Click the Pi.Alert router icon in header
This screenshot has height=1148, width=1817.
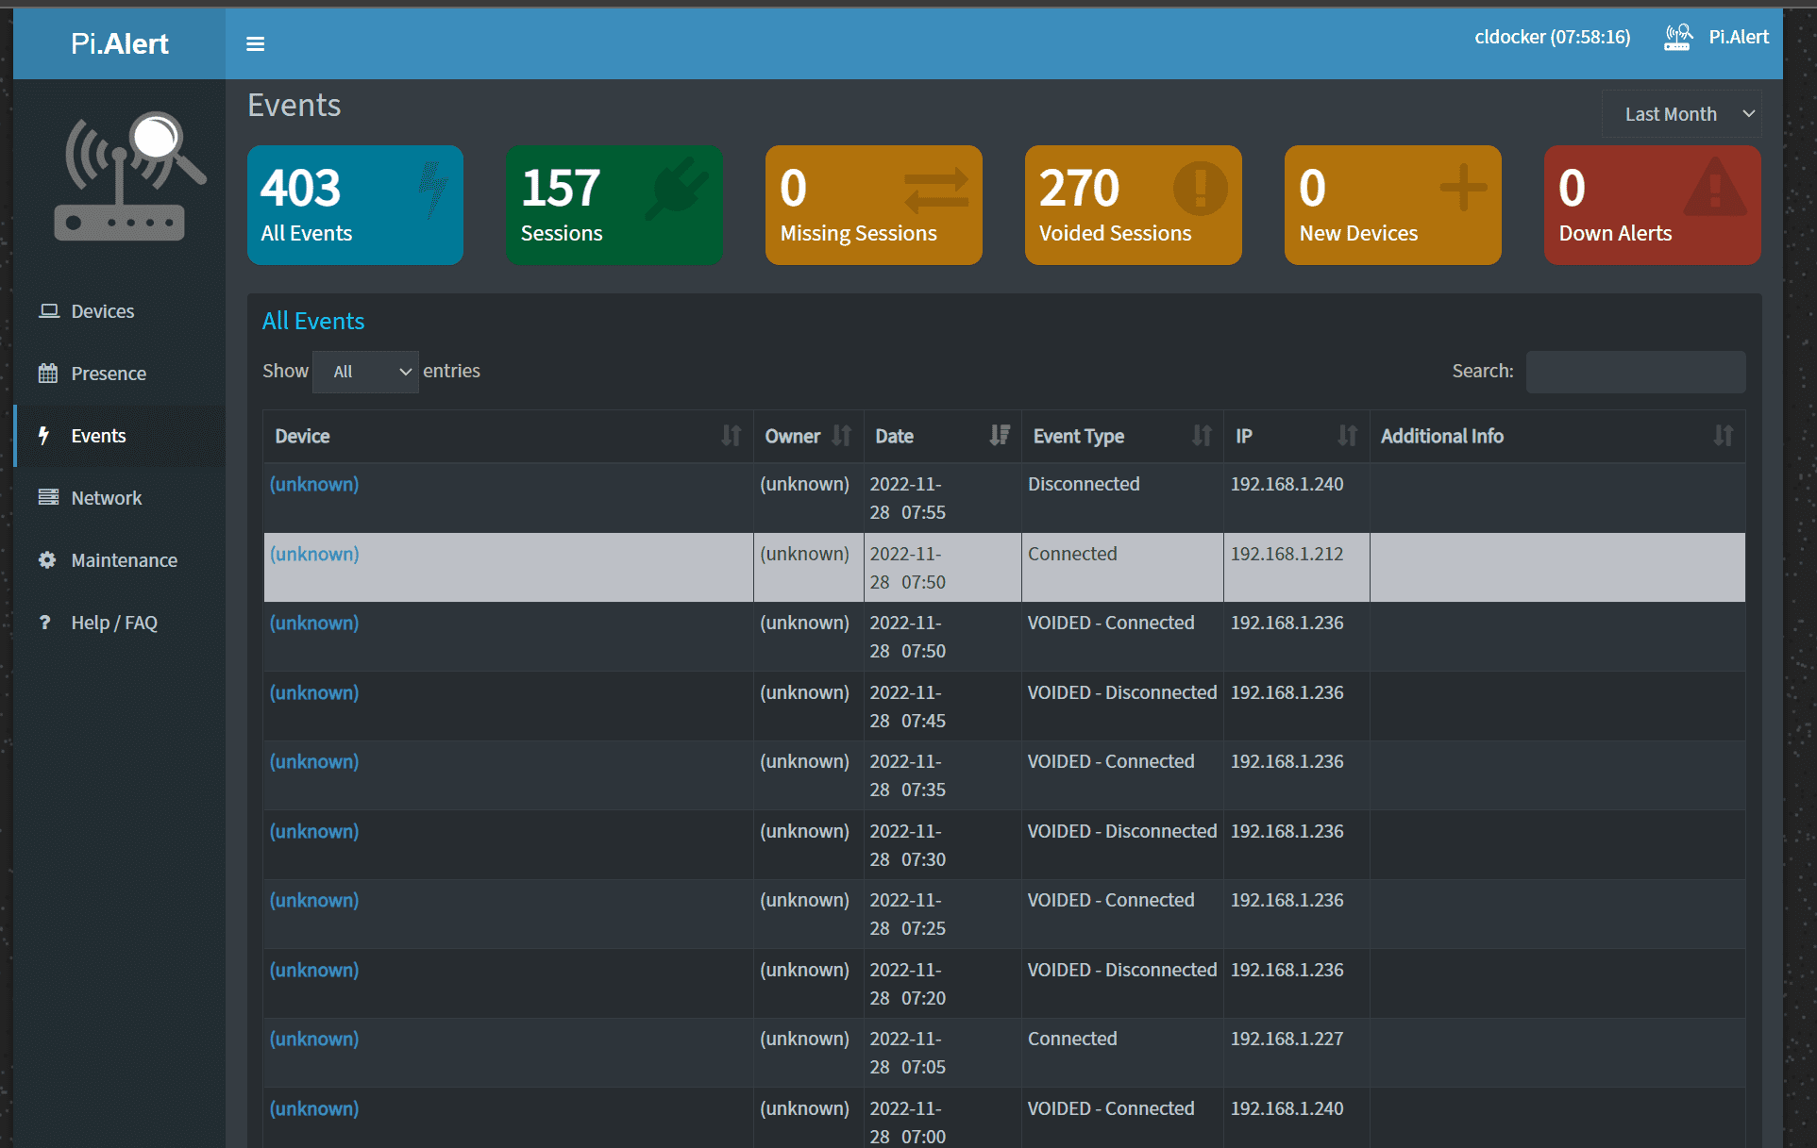[x=1677, y=38]
